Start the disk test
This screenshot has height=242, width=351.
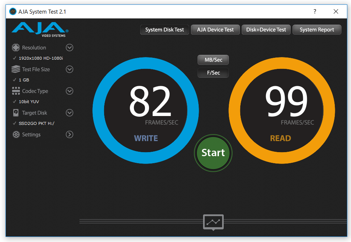click(213, 153)
